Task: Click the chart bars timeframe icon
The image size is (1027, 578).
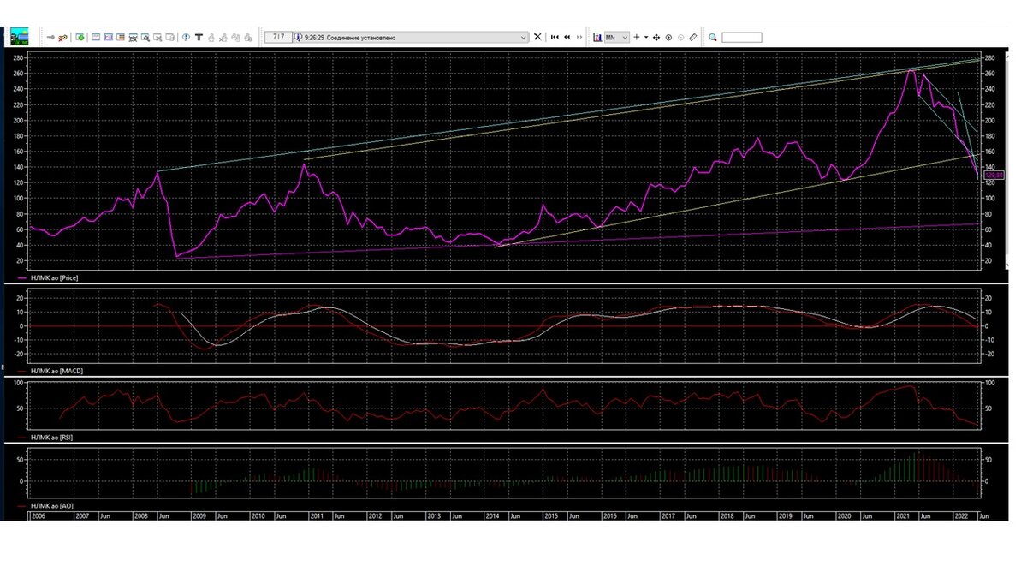Action: [597, 37]
